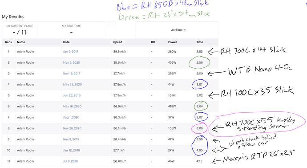Image resolution: width=307 pixels, height=168 pixels.
Task: Open the Nov 3, 2019 date link
Action: click(71, 139)
